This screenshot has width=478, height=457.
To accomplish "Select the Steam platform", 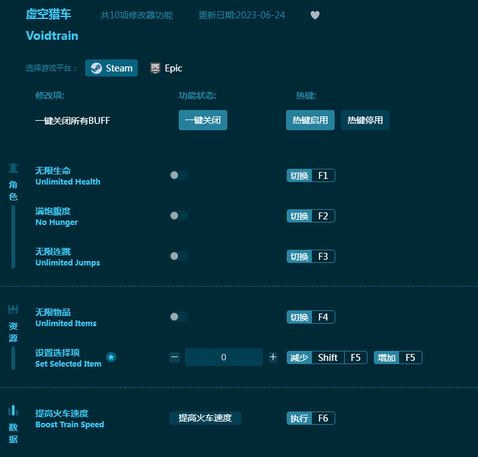I will 111,68.
